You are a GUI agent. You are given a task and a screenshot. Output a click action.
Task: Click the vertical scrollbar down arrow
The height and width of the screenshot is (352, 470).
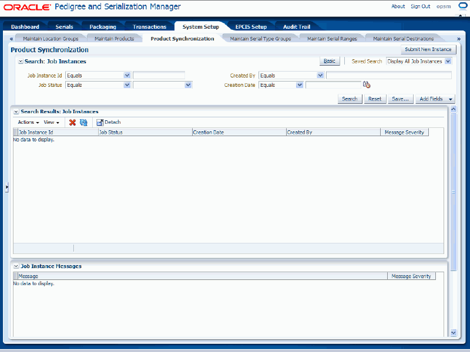(453, 333)
